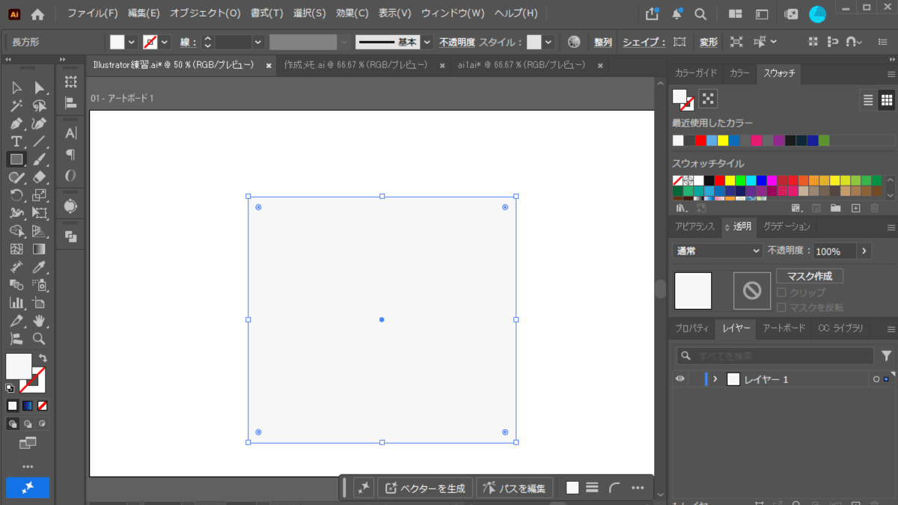Viewport: 898px width, 505px height.
Task: Pick the Line Segment tool
Action: (x=40, y=141)
